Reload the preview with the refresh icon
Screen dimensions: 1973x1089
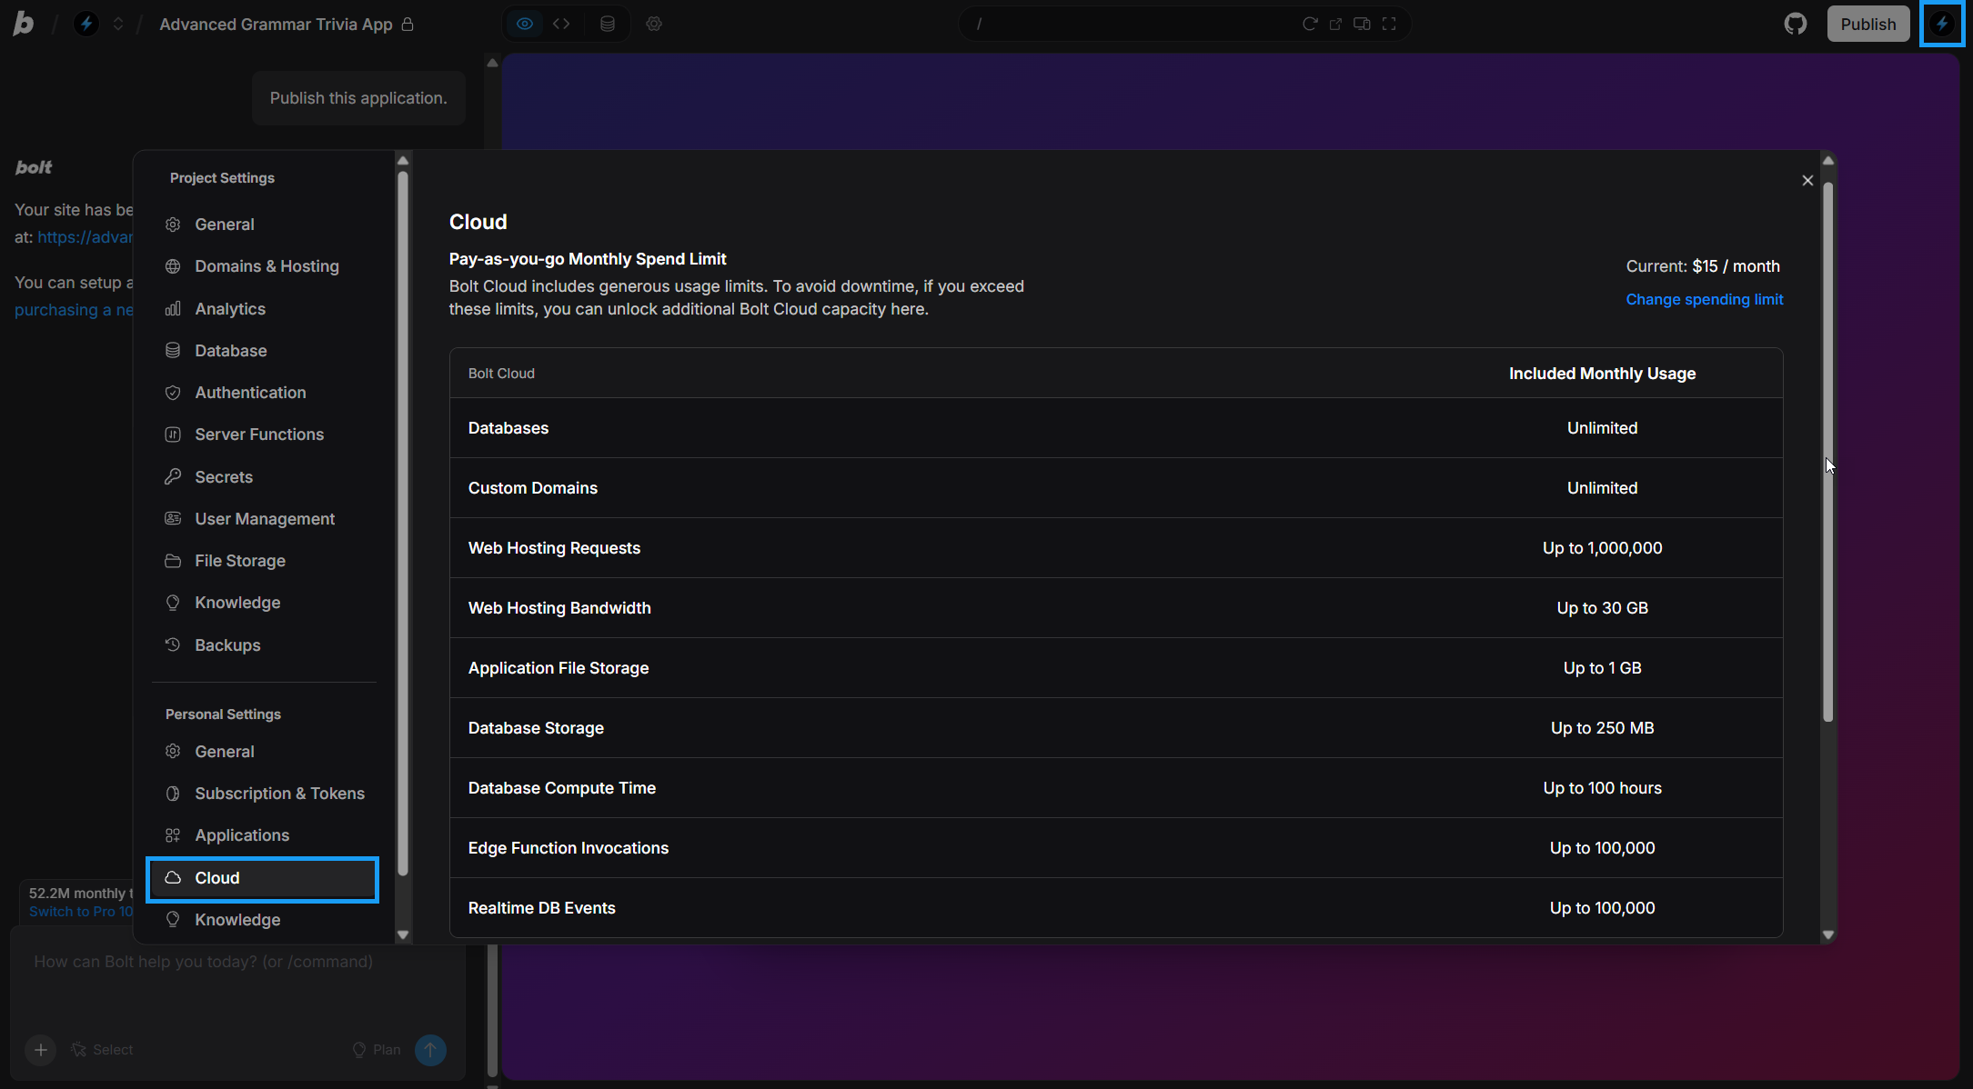click(x=1309, y=24)
